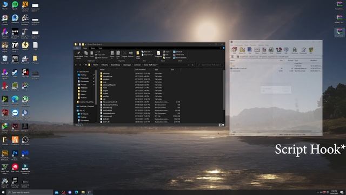Open Spotify shortcut on the desktop
Screen dimensions: 346x195
pyautogui.click(x=15, y=5)
